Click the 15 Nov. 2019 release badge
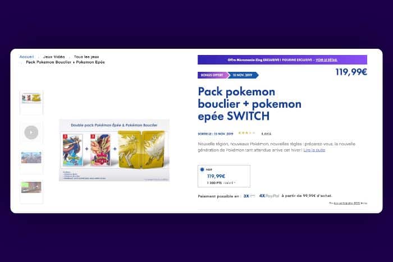Image resolution: width=393 pixels, height=262 pixels. coord(243,75)
